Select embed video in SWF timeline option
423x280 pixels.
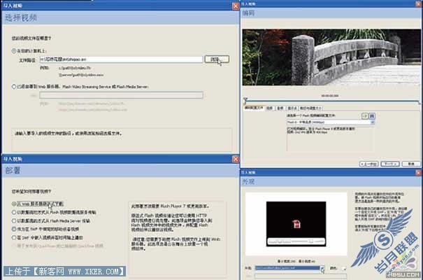(14, 237)
